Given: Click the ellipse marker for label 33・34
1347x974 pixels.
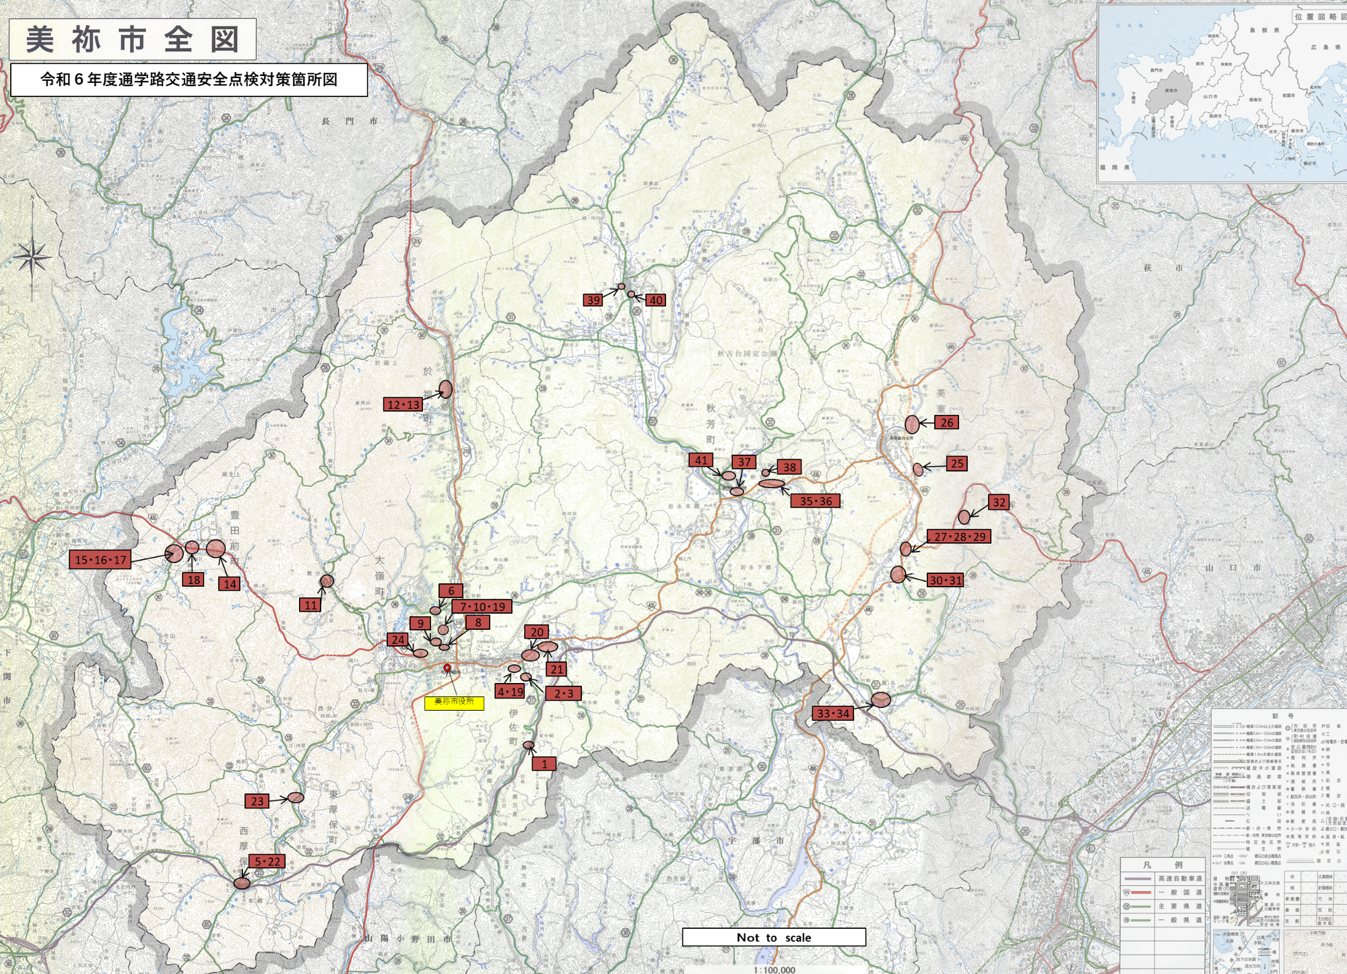Looking at the screenshot, I should pos(881,700).
